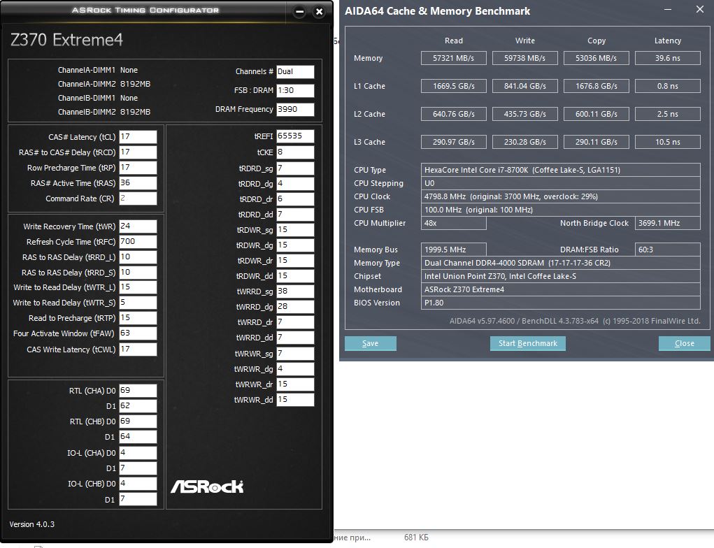The width and height of the screenshot is (714, 548).
Task: Click the North Bridge Clock value 3699.1 MHz
Action: [668, 223]
